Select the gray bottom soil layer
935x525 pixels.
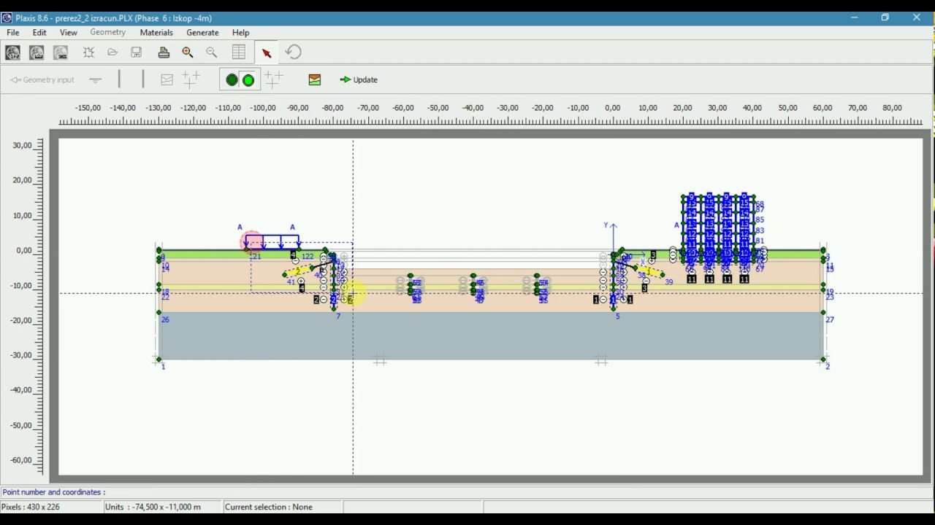[491, 335]
